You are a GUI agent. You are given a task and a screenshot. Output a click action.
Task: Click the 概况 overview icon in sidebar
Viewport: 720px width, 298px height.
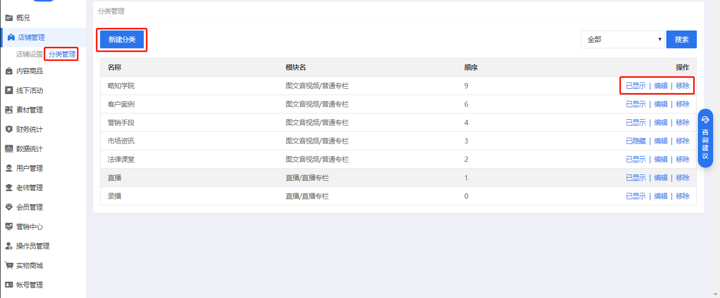point(9,18)
